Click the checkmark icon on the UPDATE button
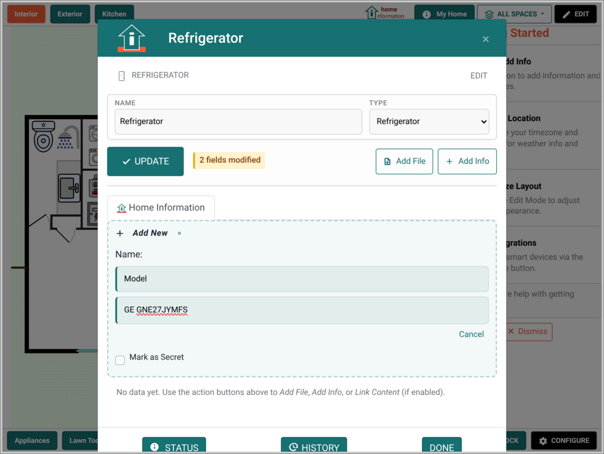 [x=127, y=162]
